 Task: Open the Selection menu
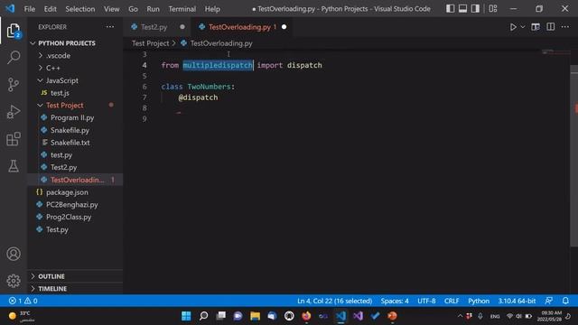(80, 9)
